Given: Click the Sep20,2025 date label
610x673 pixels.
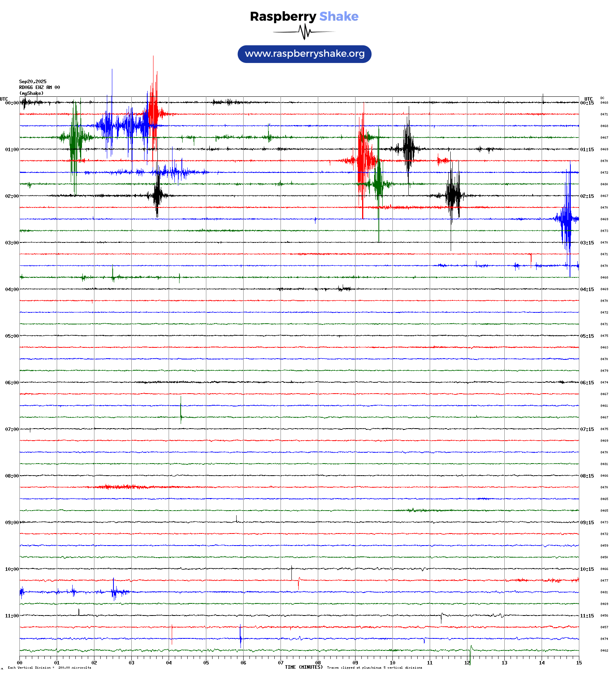Looking at the screenshot, I should pyautogui.click(x=33, y=82).
